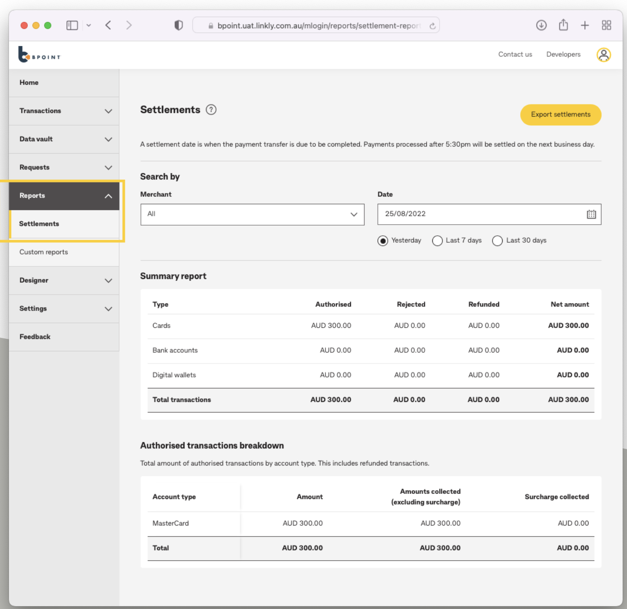Open the Safari tab overview grid

pos(606,26)
